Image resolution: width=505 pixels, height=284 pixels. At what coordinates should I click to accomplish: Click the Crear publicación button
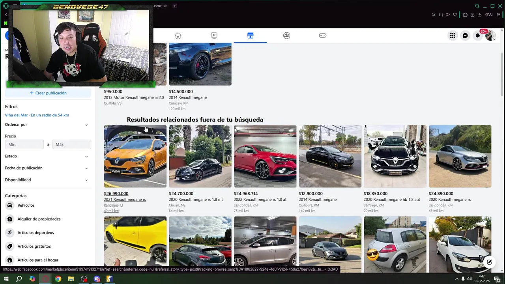tap(48, 93)
